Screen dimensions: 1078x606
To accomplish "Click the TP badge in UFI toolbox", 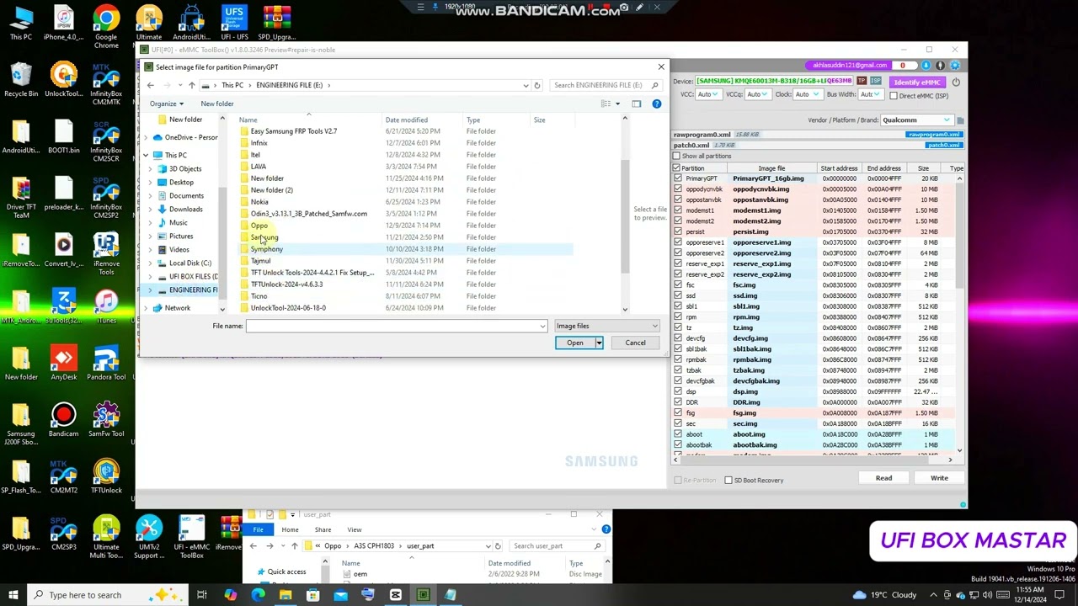I will tap(862, 81).
